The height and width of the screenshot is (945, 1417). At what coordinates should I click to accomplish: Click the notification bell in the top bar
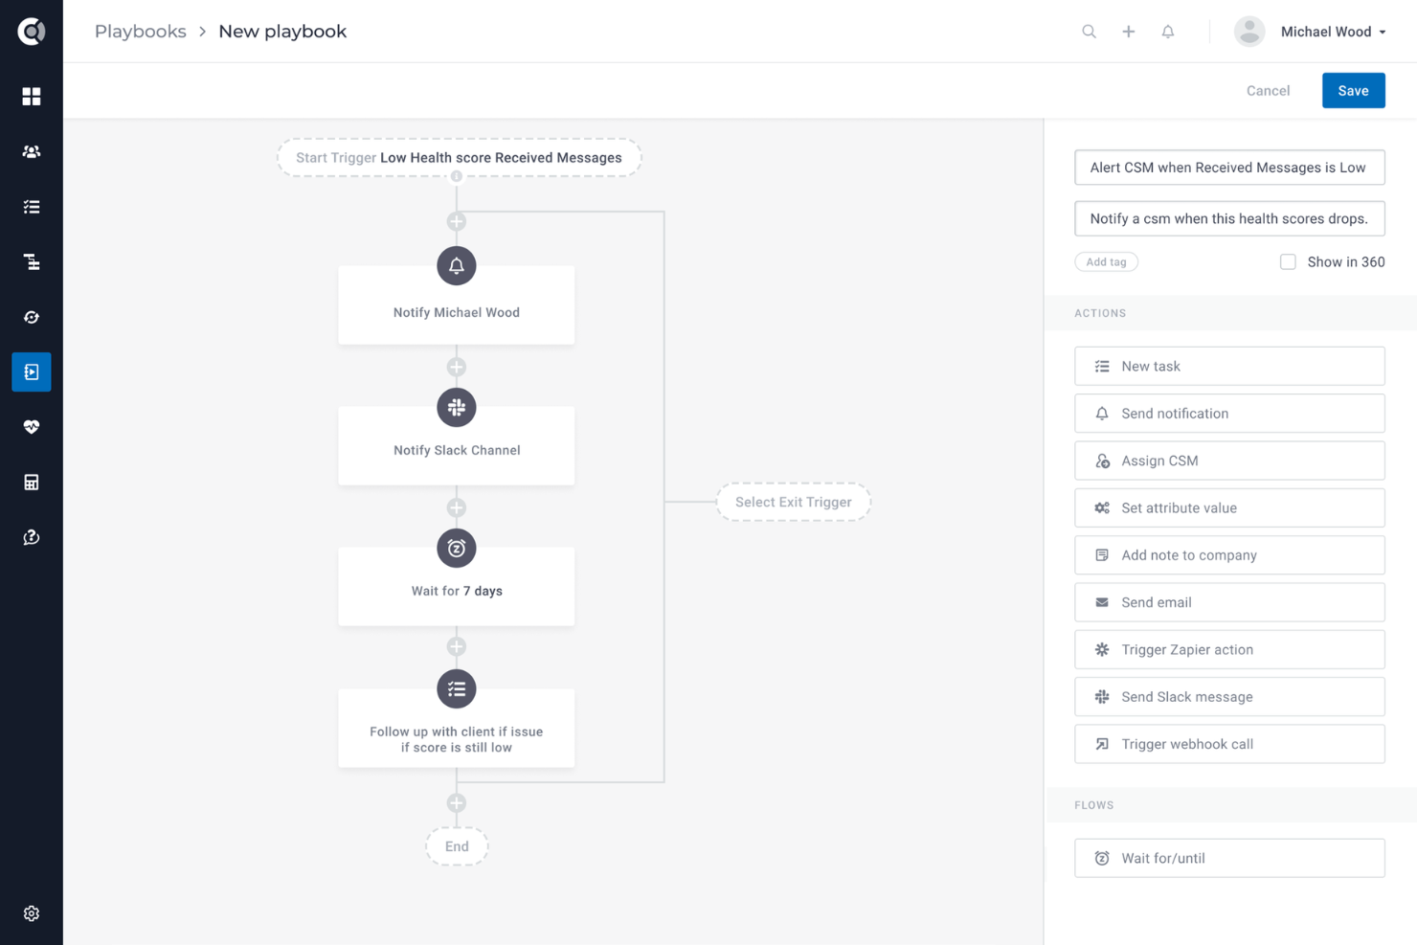1167,31
